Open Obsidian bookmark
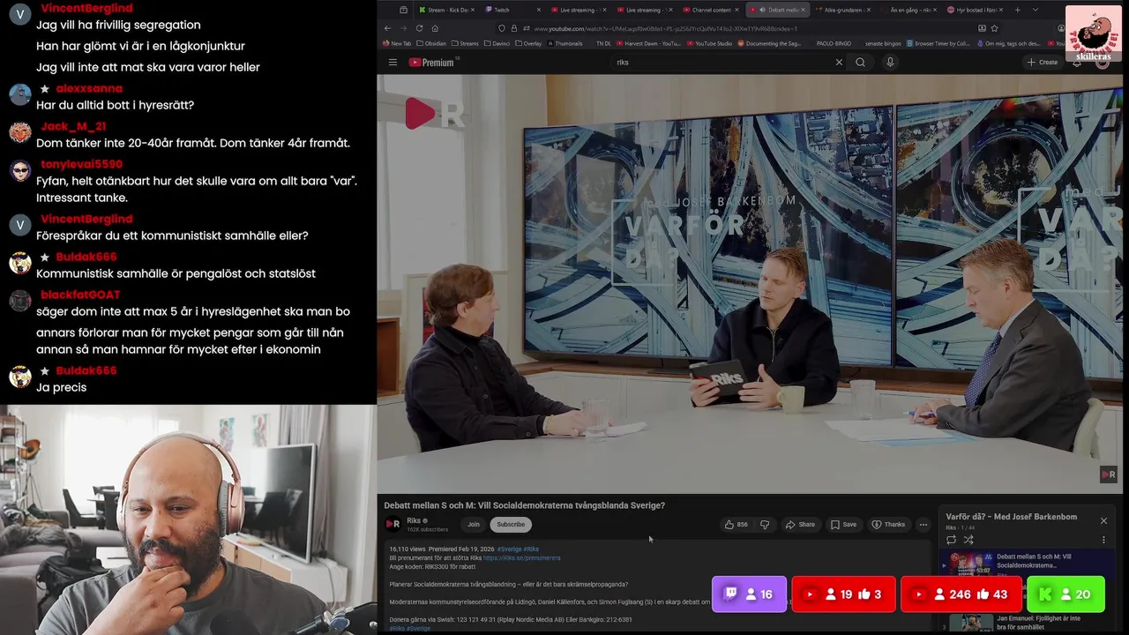This screenshot has width=1129, height=635. coord(430,43)
